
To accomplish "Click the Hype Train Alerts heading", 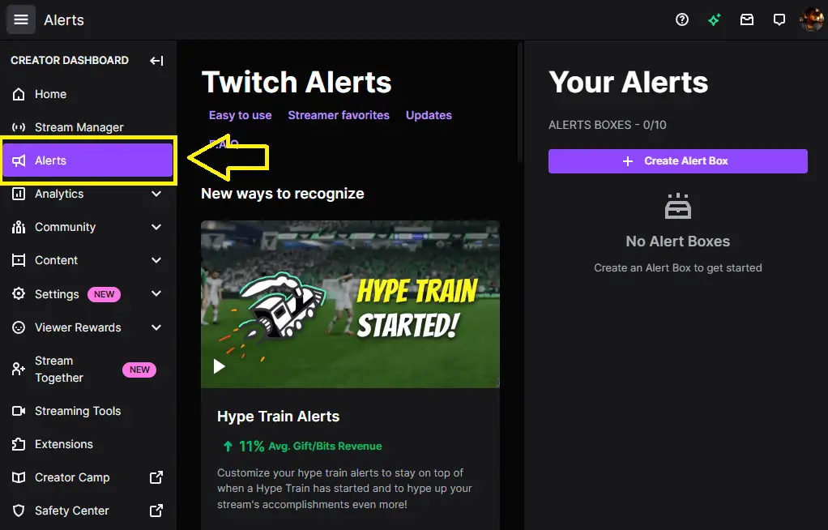I will [278, 417].
